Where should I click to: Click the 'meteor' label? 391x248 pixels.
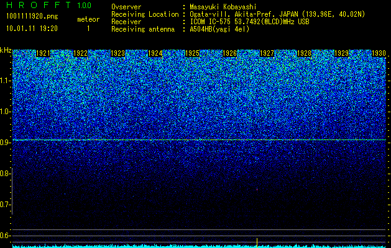(88, 19)
